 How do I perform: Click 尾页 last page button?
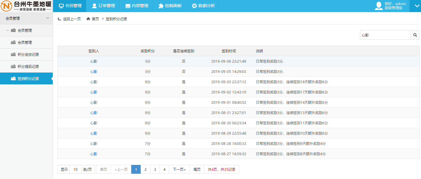point(197,169)
